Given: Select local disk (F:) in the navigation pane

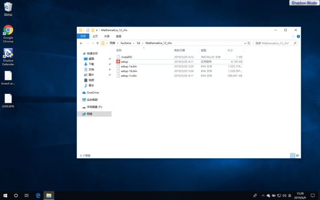Looking at the screenshot, I should pos(92,107).
